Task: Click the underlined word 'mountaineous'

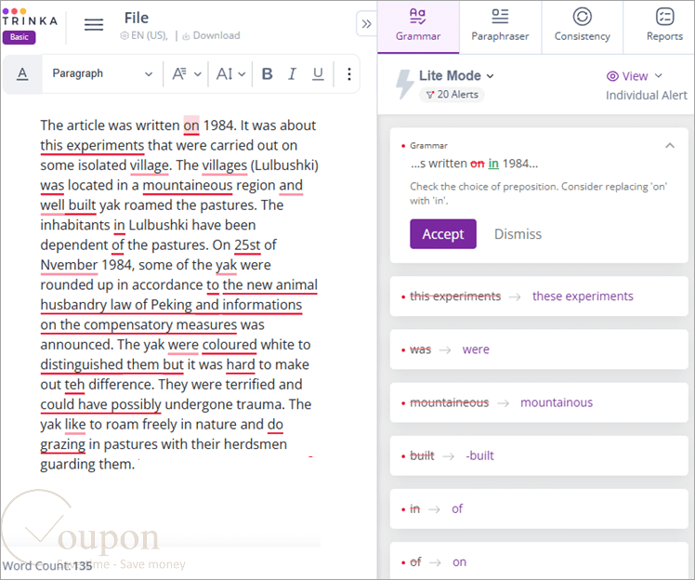Action: pyautogui.click(x=187, y=185)
